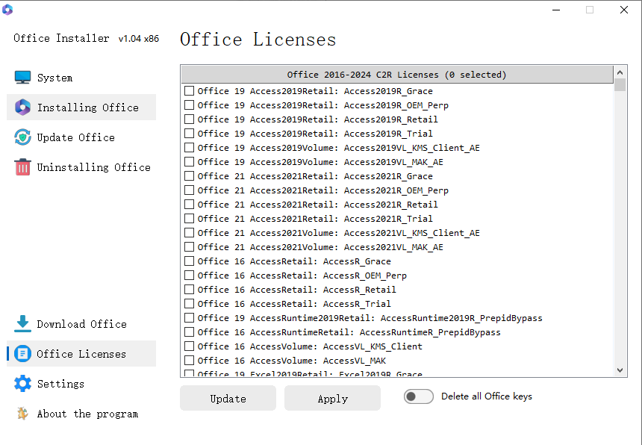Select the Installing Office icon
Viewport: 642px width, 445px height.
click(21, 107)
